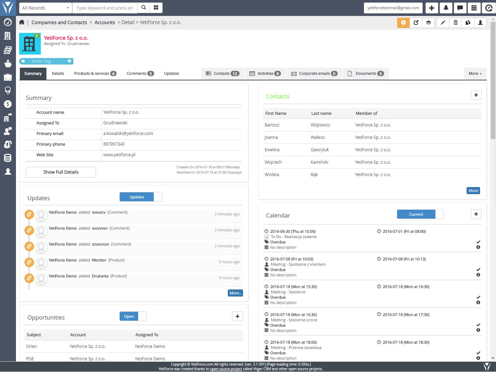Screen dimensions: 496x372
Task: Click the person icon in the record toolbar
Action: coord(480,23)
